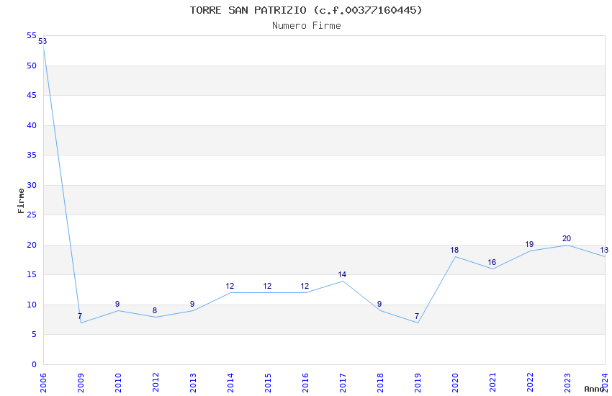Select y-axis tick label 50

coord(32,66)
